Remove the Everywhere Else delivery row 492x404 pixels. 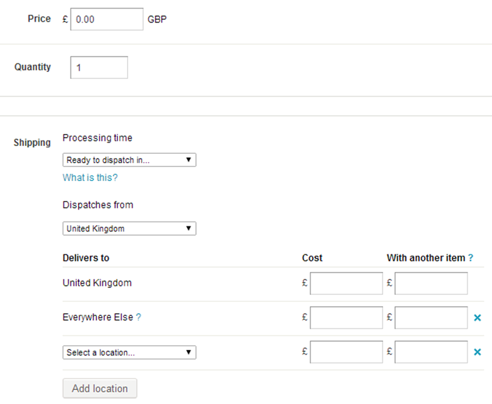477,318
